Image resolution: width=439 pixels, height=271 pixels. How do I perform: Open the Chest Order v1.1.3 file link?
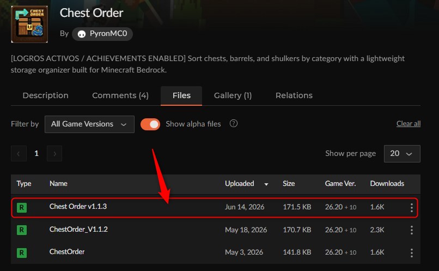coord(78,207)
